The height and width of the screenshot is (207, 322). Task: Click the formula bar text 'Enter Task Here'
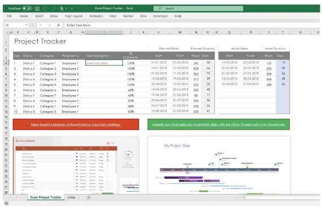pyautogui.click(x=79, y=25)
